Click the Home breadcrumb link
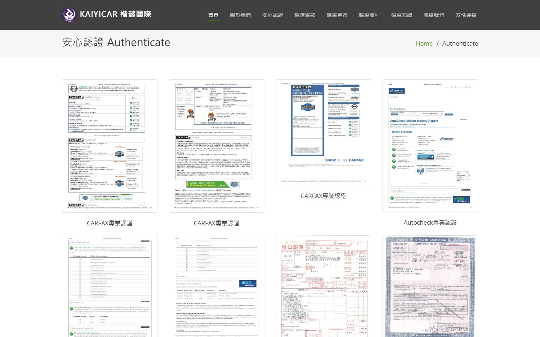Screen dimensions: 540x337 (424, 43)
